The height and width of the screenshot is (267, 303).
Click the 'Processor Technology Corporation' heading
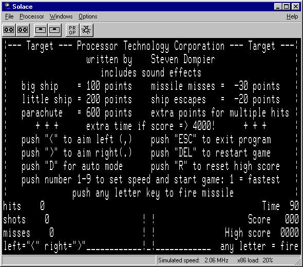click(x=150, y=46)
